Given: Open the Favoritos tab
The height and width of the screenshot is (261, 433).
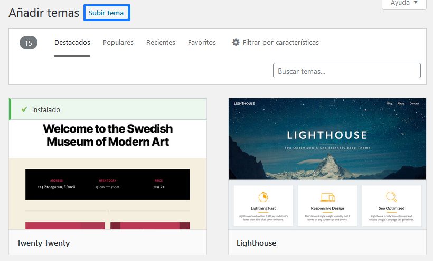Looking at the screenshot, I should coord(202,43).
